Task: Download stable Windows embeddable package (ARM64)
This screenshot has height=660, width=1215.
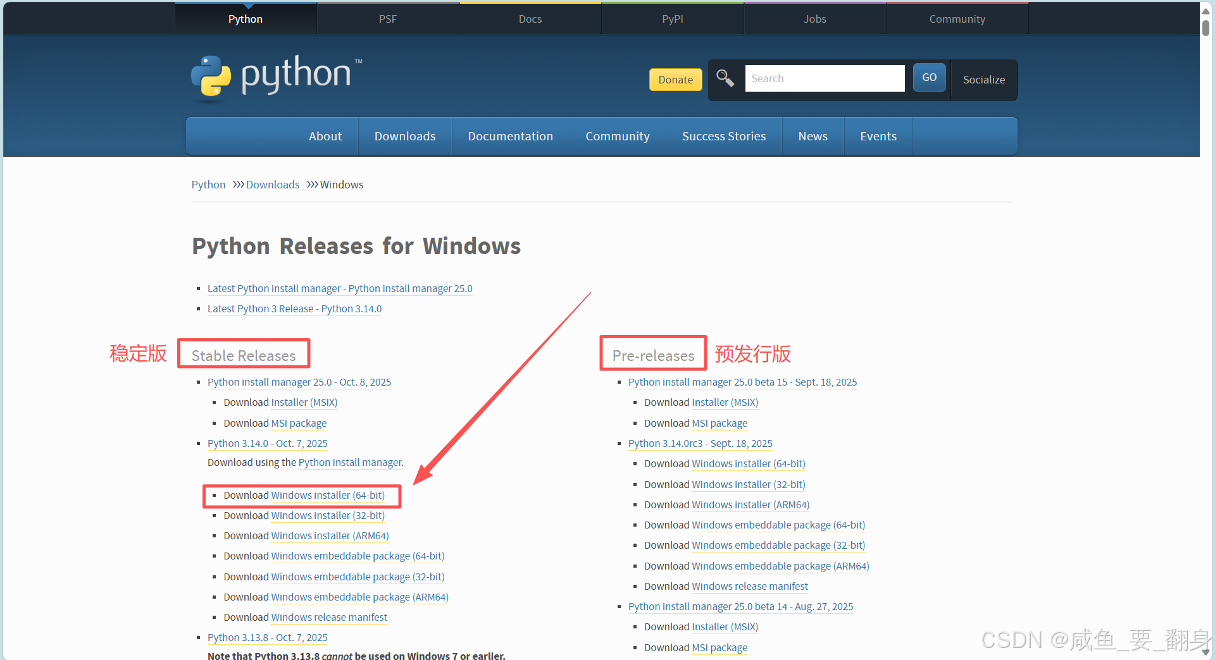Action: pos(359,597)
